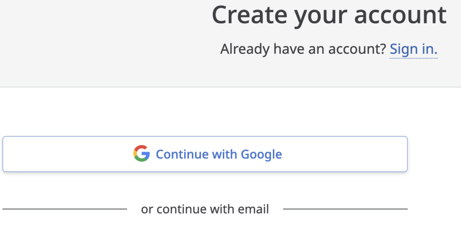
Task: Click the 'Already have an account?' text
Action: click(304, 49)
